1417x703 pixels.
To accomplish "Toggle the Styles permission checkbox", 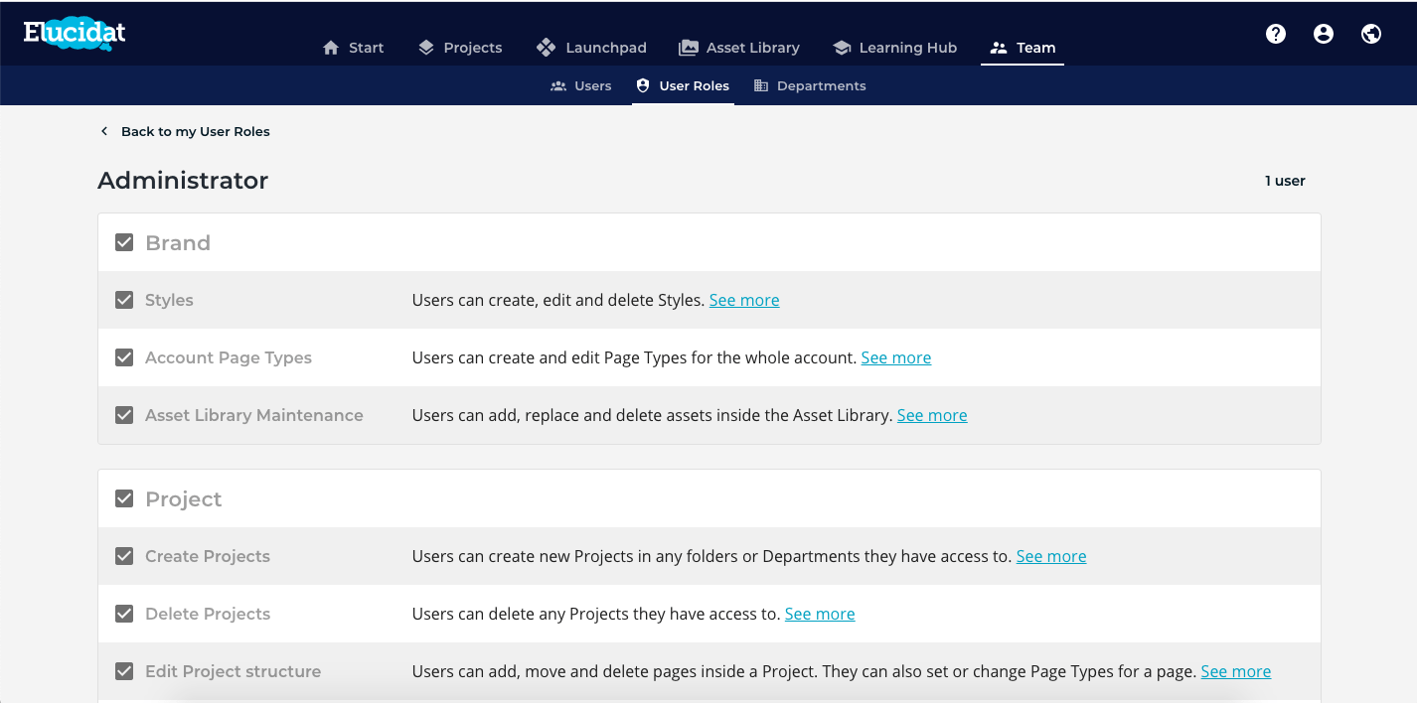I will [x=124, y=300].
